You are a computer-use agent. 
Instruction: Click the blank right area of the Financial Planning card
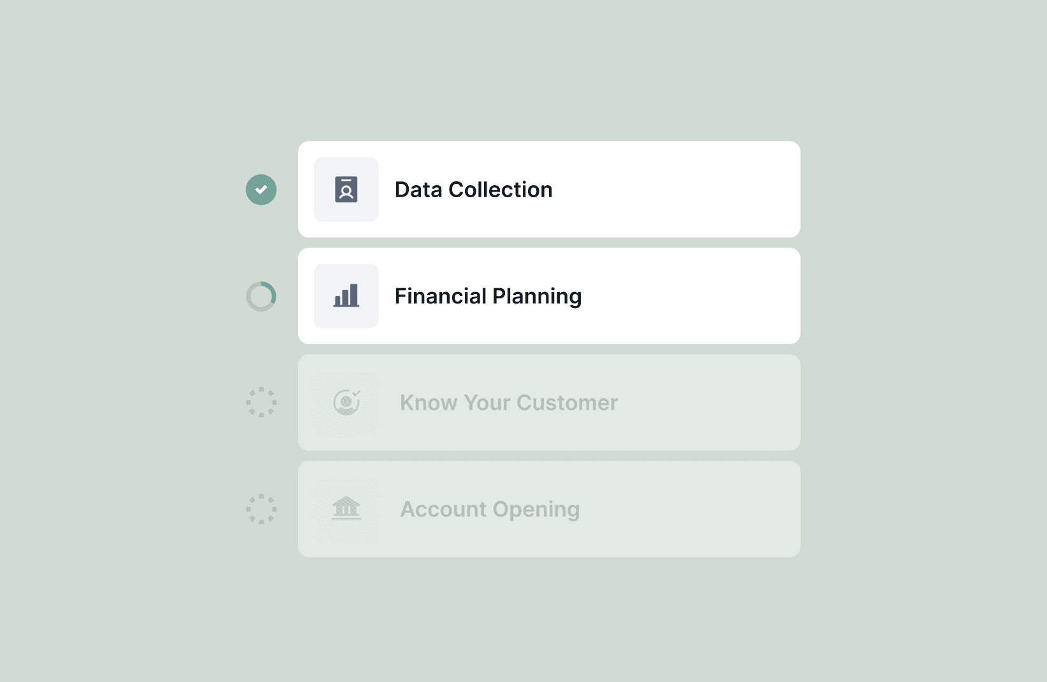pos(694,296)
